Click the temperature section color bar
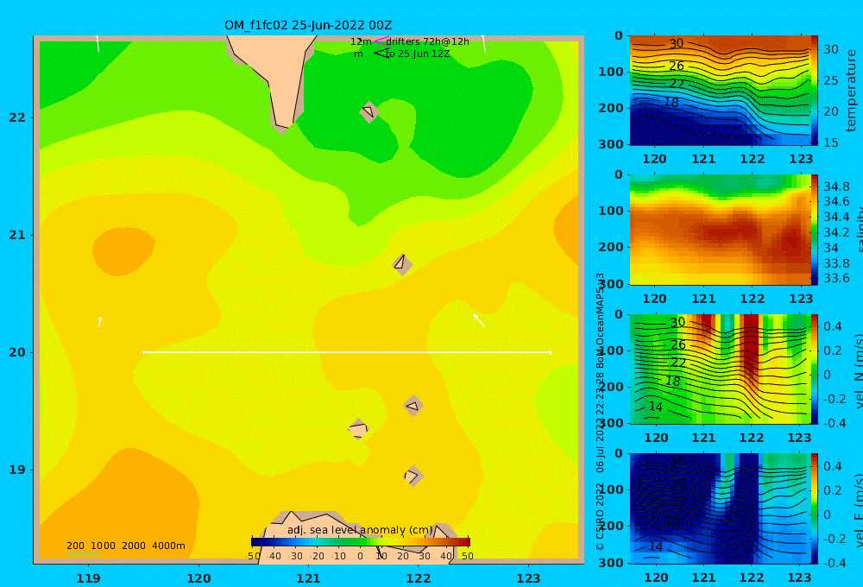The image size is (863, 587). tap(815, 91)
